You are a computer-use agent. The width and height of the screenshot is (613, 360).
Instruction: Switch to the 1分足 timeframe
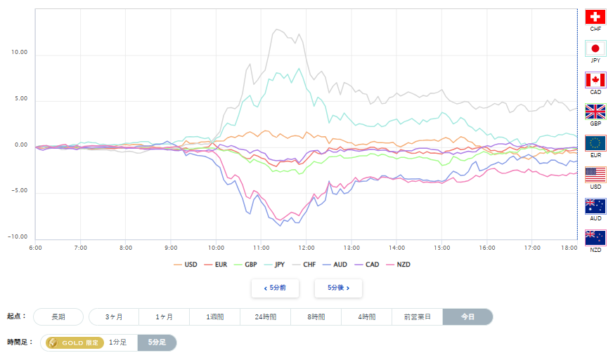pyautogui.click(x=117, y=342)
